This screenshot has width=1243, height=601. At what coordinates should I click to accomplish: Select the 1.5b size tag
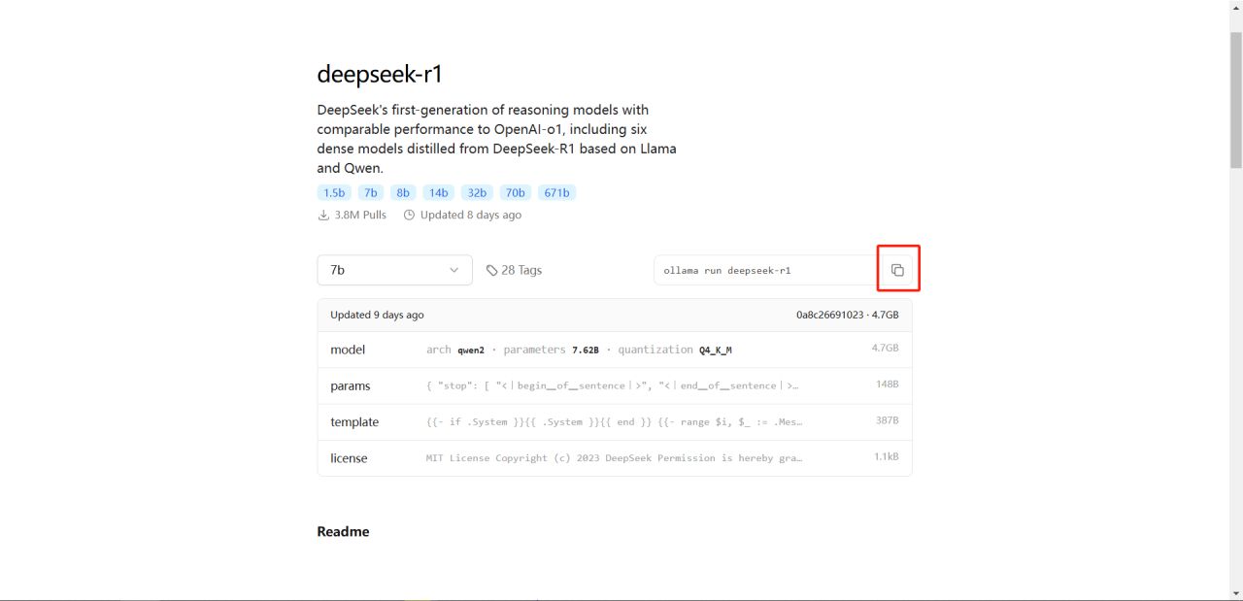pyautogui.click(x=334, y=193)
